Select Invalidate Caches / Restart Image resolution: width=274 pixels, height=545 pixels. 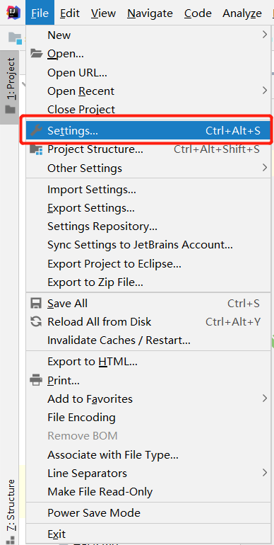(x=148, y=340)
